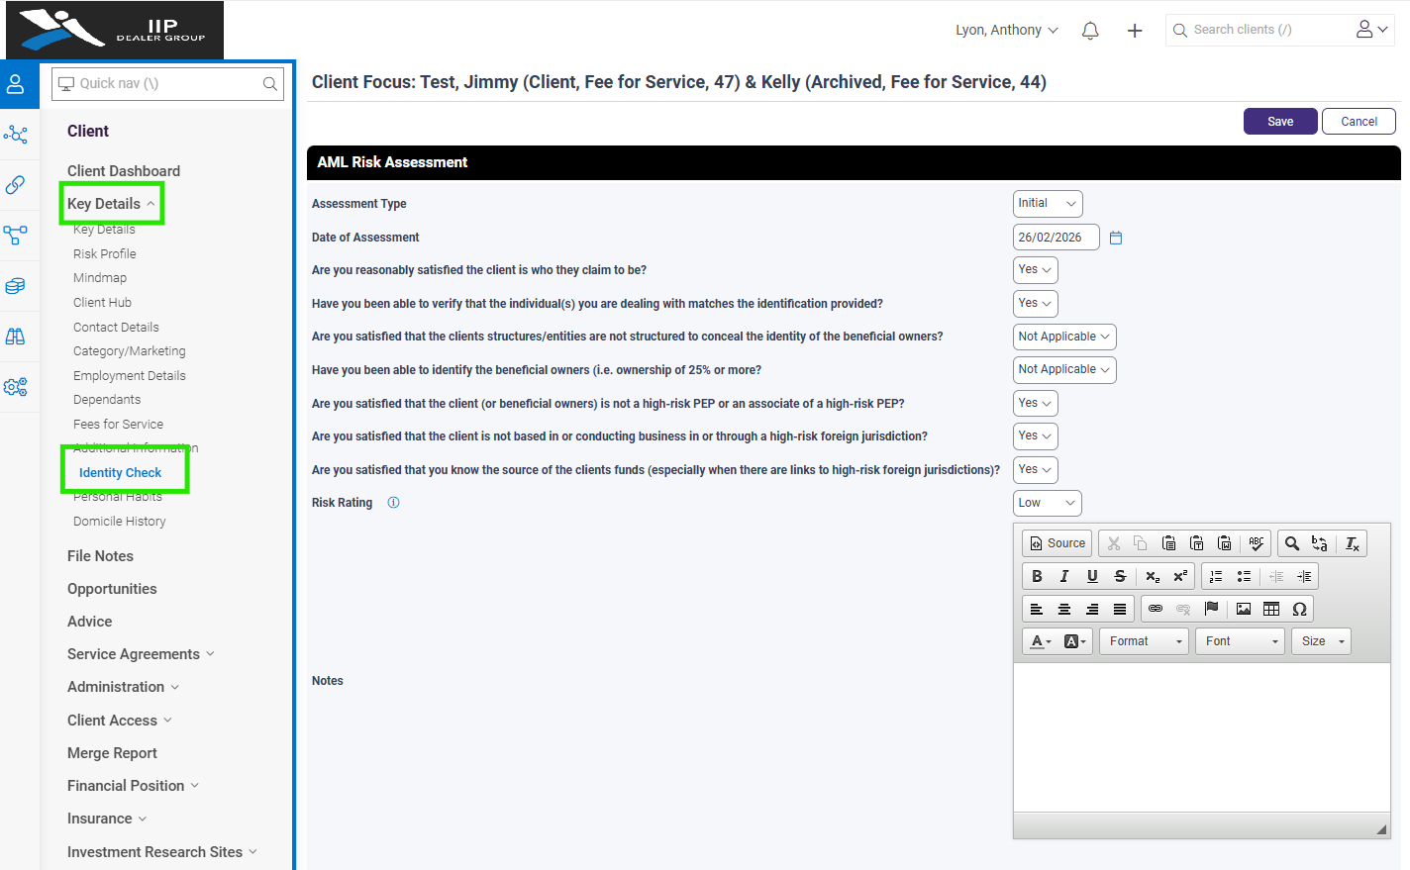Toggle subscript formatting
Viewport: 1410px width, 870px height.
1153,576
